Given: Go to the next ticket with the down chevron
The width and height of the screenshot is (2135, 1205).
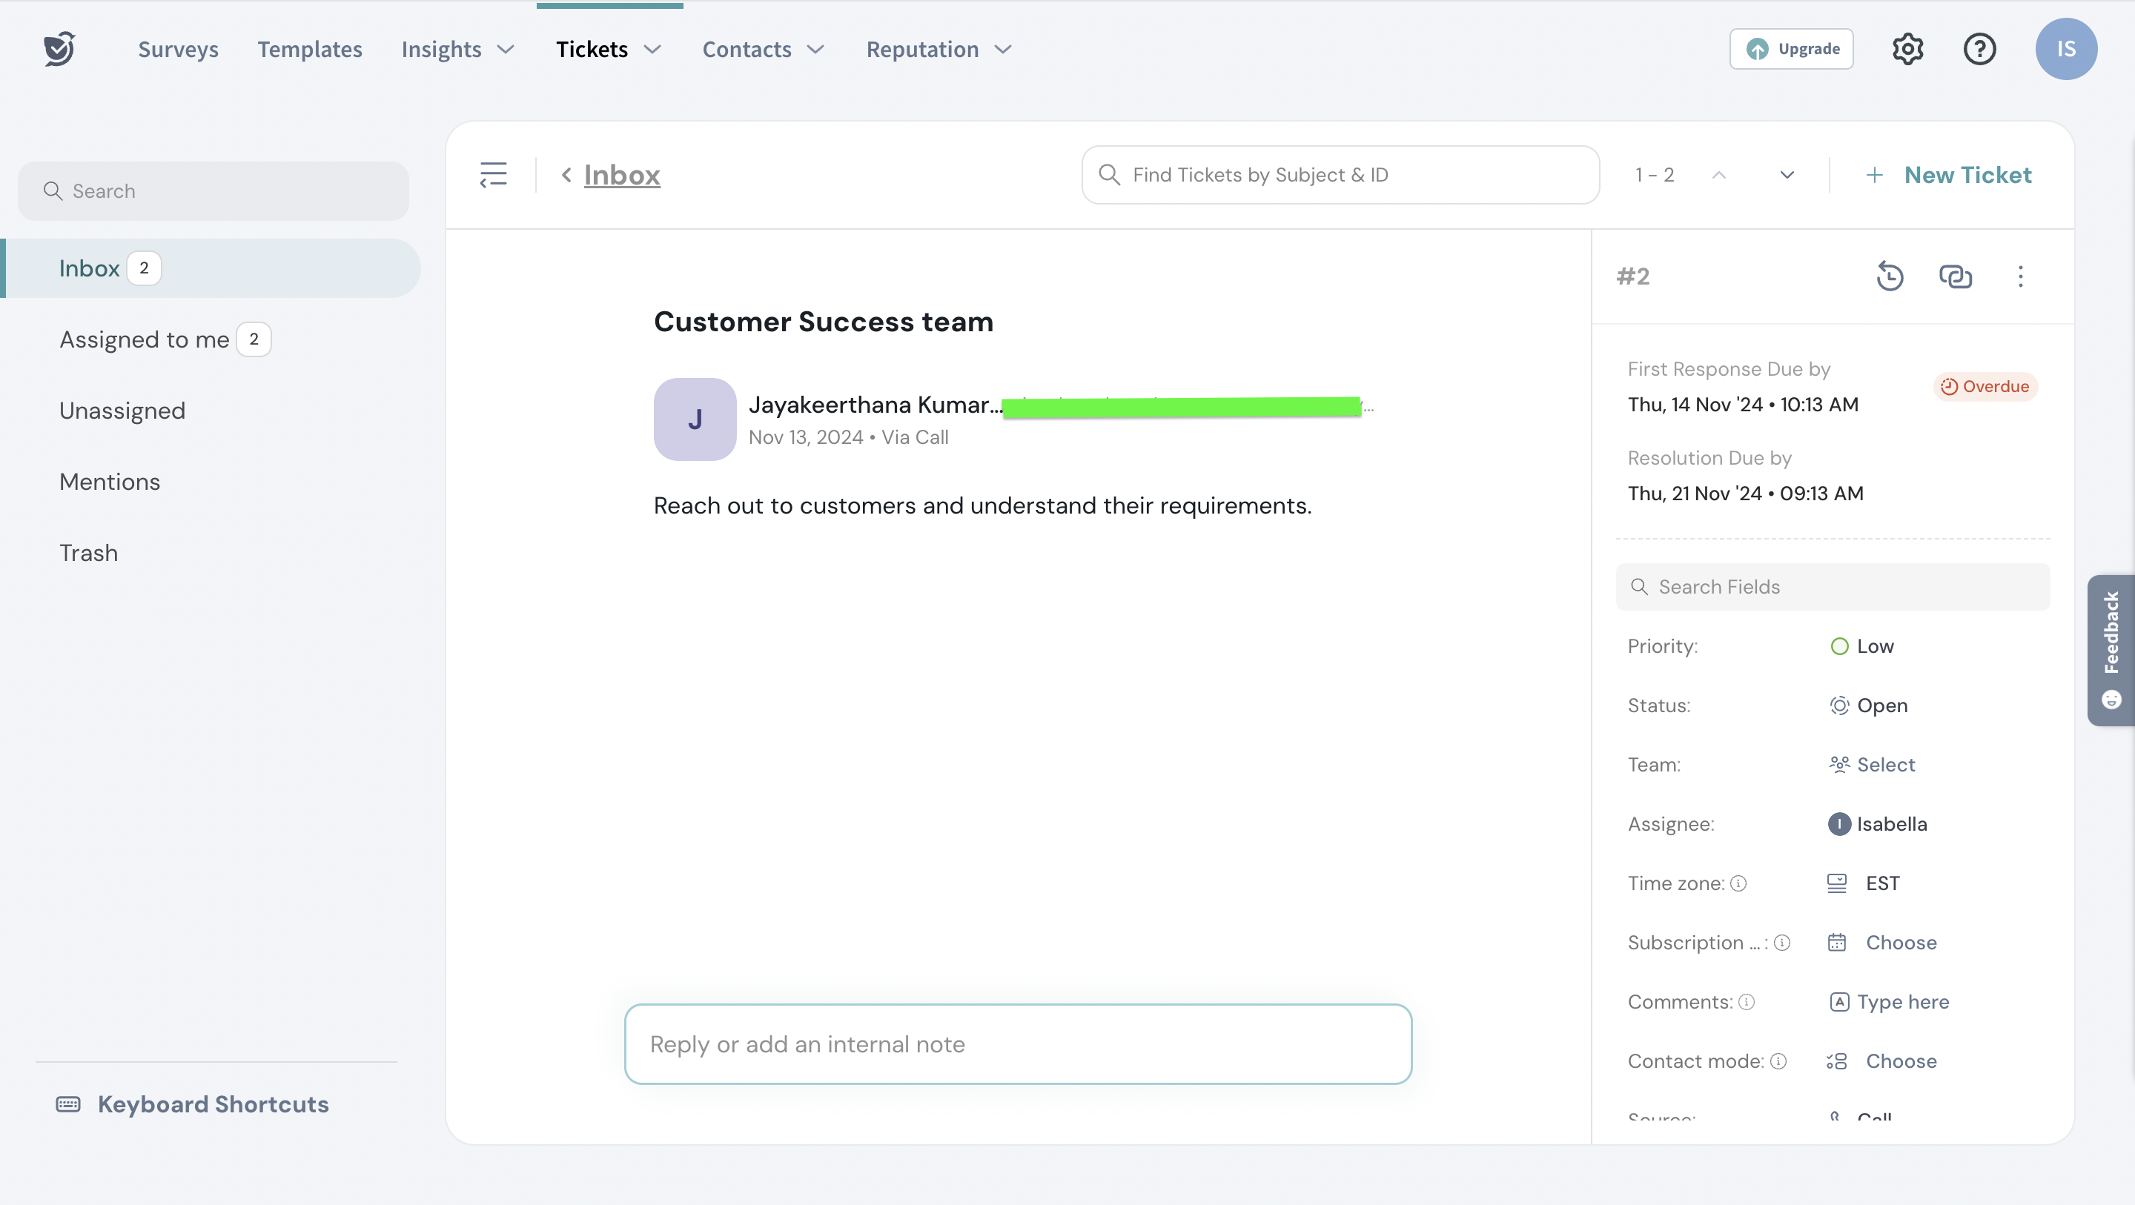Looking at the screenshot, I should [1787, 175].
